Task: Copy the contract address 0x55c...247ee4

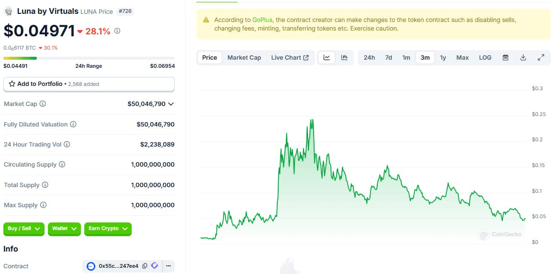Action: 145,266
